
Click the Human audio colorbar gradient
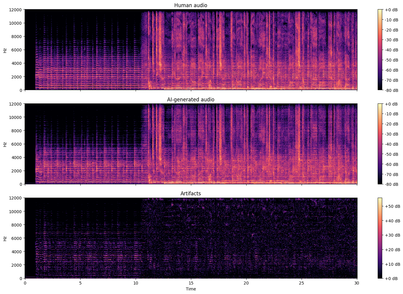pos(380,50)
